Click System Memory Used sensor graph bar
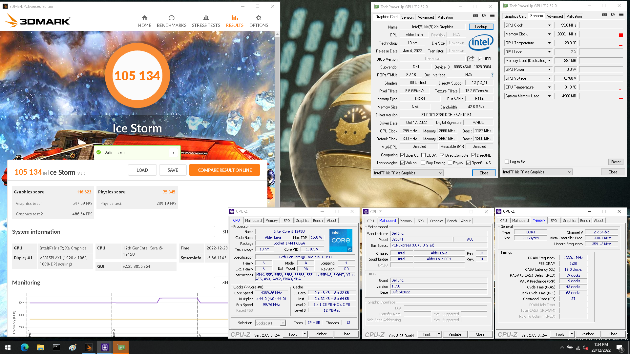Screen dimensions: 630x354 (x=601, y=96)
